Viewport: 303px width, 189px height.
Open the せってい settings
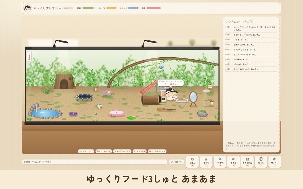click(x=275, y=162)
